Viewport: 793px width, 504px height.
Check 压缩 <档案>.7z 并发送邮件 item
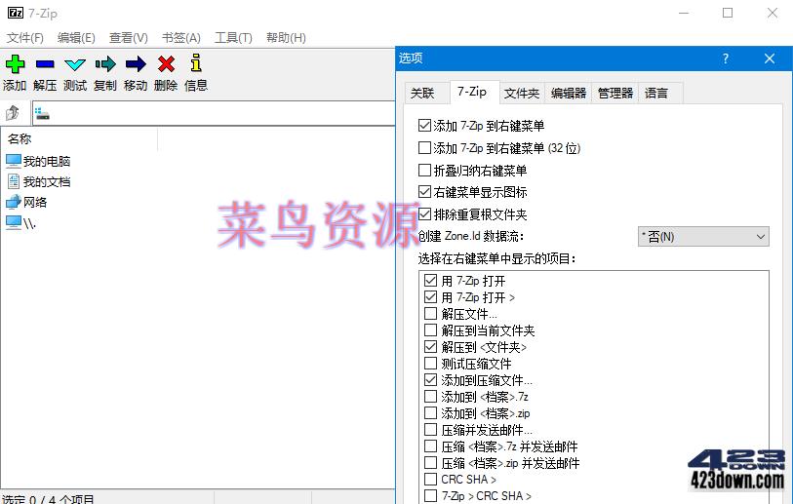430,446
